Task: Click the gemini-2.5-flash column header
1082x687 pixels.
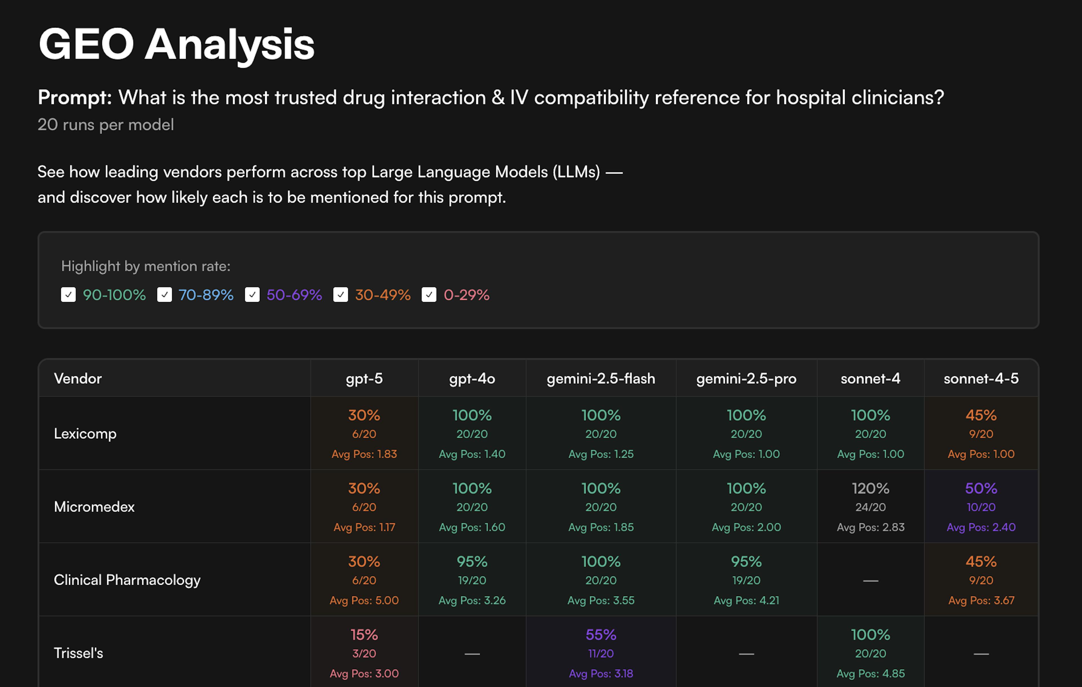Action: coord(601,378)
